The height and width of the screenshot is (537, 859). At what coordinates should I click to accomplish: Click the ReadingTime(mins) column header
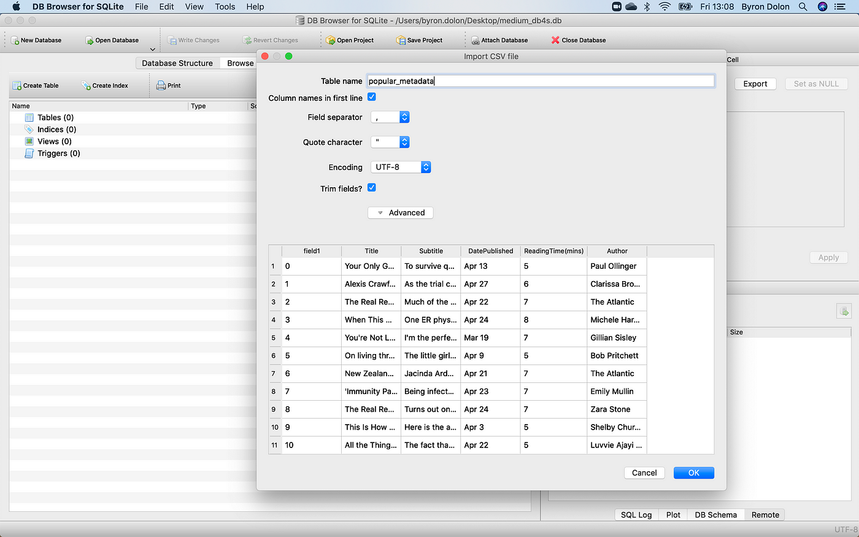coord(553,251)
